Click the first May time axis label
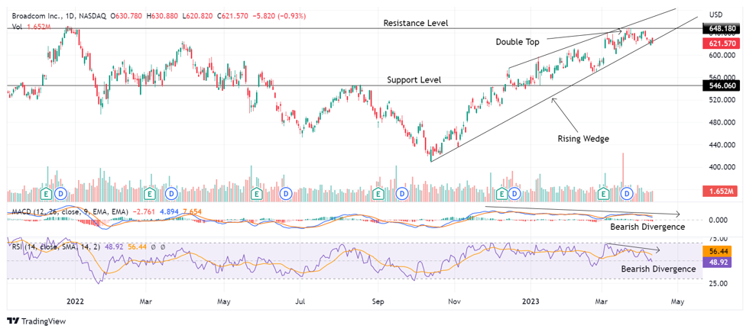 [224, 301]
